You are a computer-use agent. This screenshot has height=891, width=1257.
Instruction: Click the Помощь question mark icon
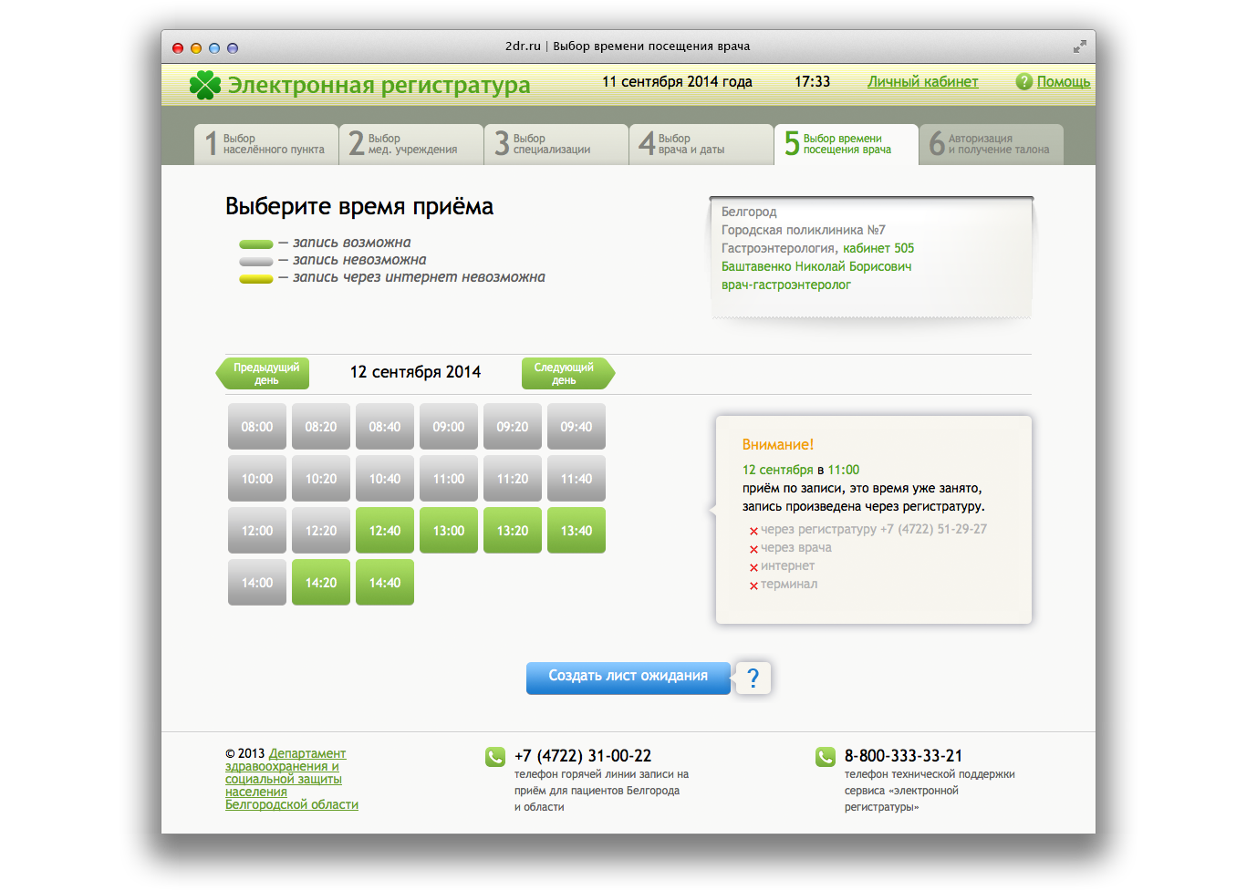pyautogui.click(x=1023, y=82)
